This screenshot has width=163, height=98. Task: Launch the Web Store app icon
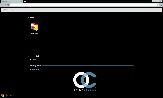[x=35, y=27]
